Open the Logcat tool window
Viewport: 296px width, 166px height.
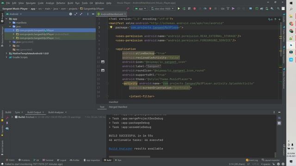pos(62,160)
